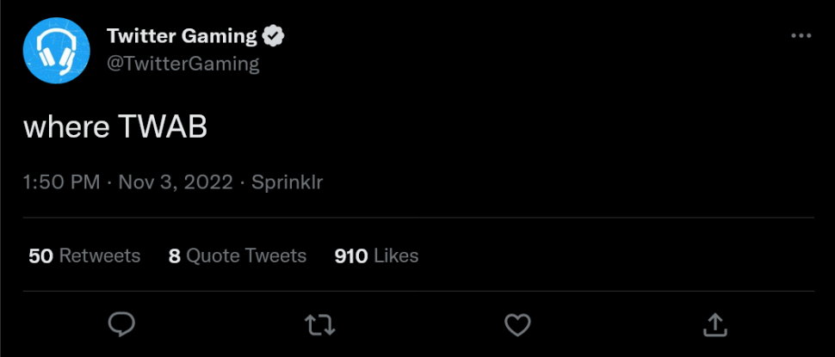Click the verified badge checkmark
The width and height of the screenshot is (835, 357).
275,36
